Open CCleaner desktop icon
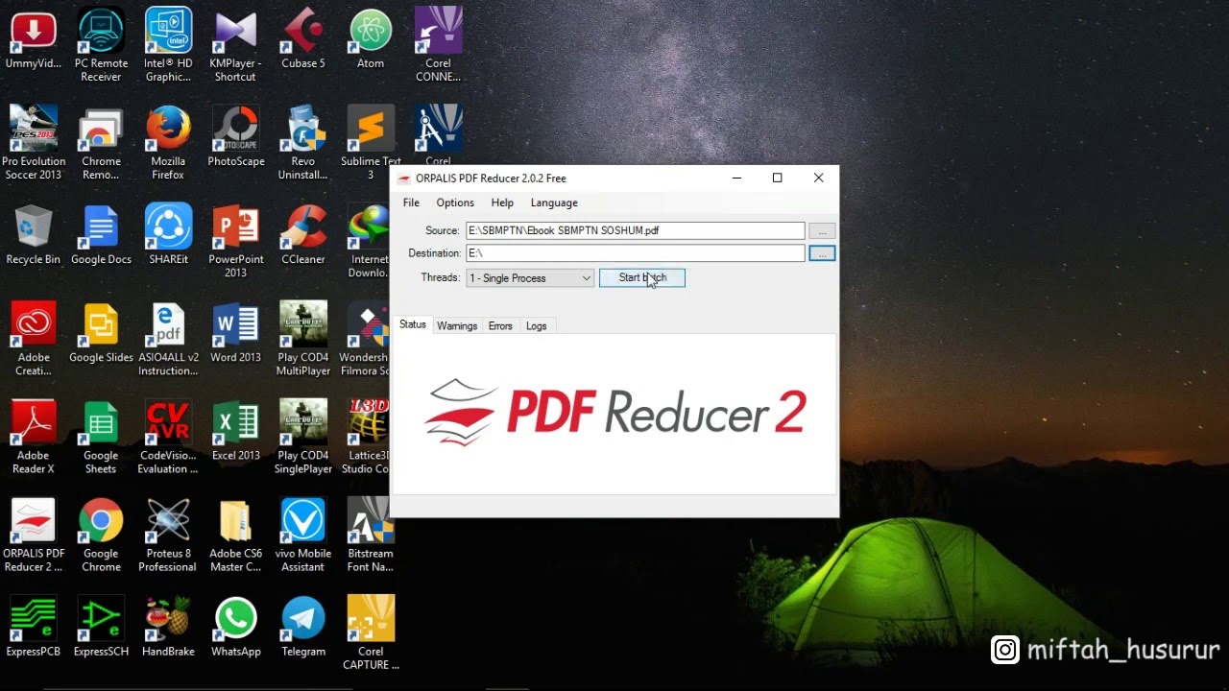The image size is (1229, 691). (303, 235)
